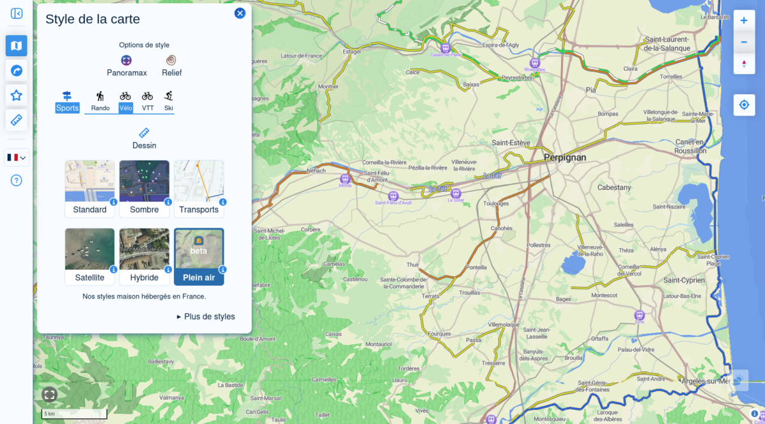The width and height of the screenshot is (765, 424).
Task: Switch to the Rando sport tab
Action: tap(100, 101)
